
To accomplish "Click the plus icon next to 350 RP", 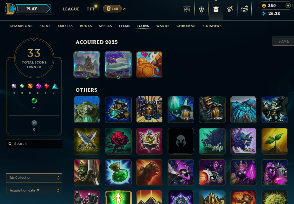I will click(x=288, y=6).
